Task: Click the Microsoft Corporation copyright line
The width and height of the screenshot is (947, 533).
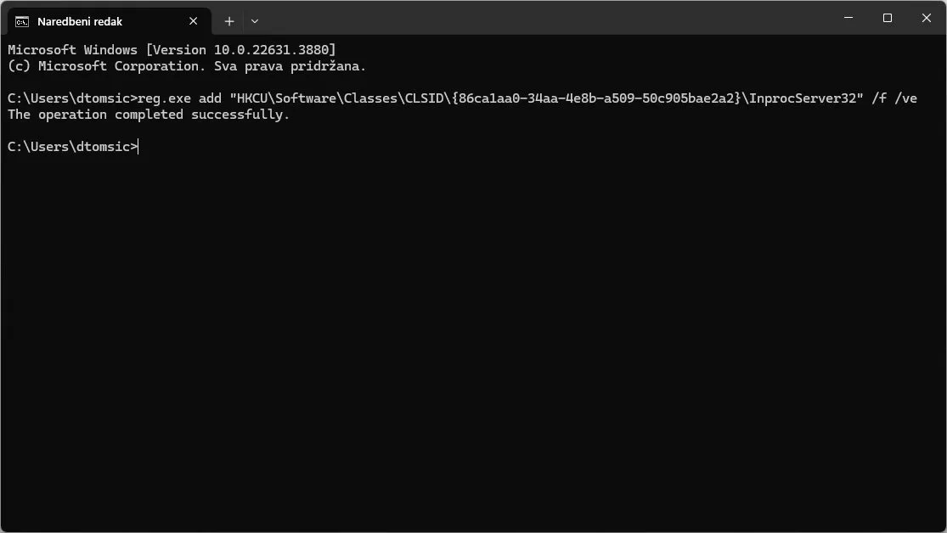Action: [x=187, y=66]
